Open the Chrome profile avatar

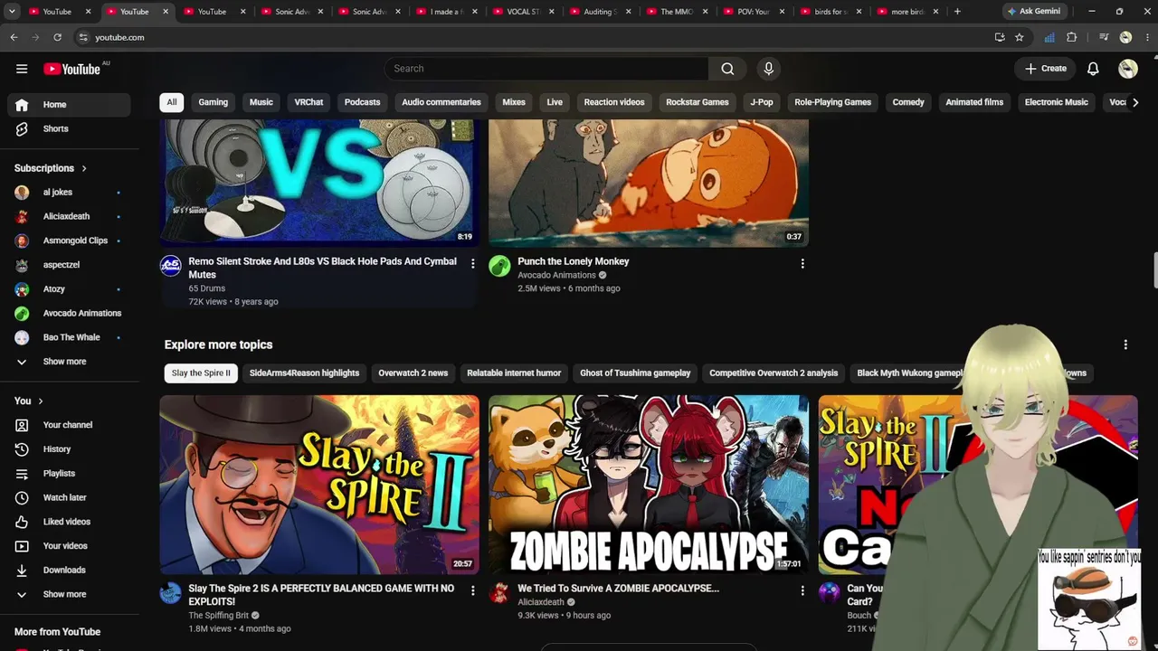coord(1125,37)
